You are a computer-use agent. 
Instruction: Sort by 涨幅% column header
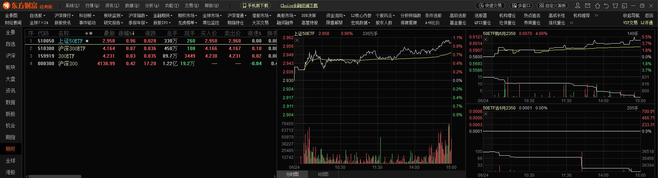(126, 33)
